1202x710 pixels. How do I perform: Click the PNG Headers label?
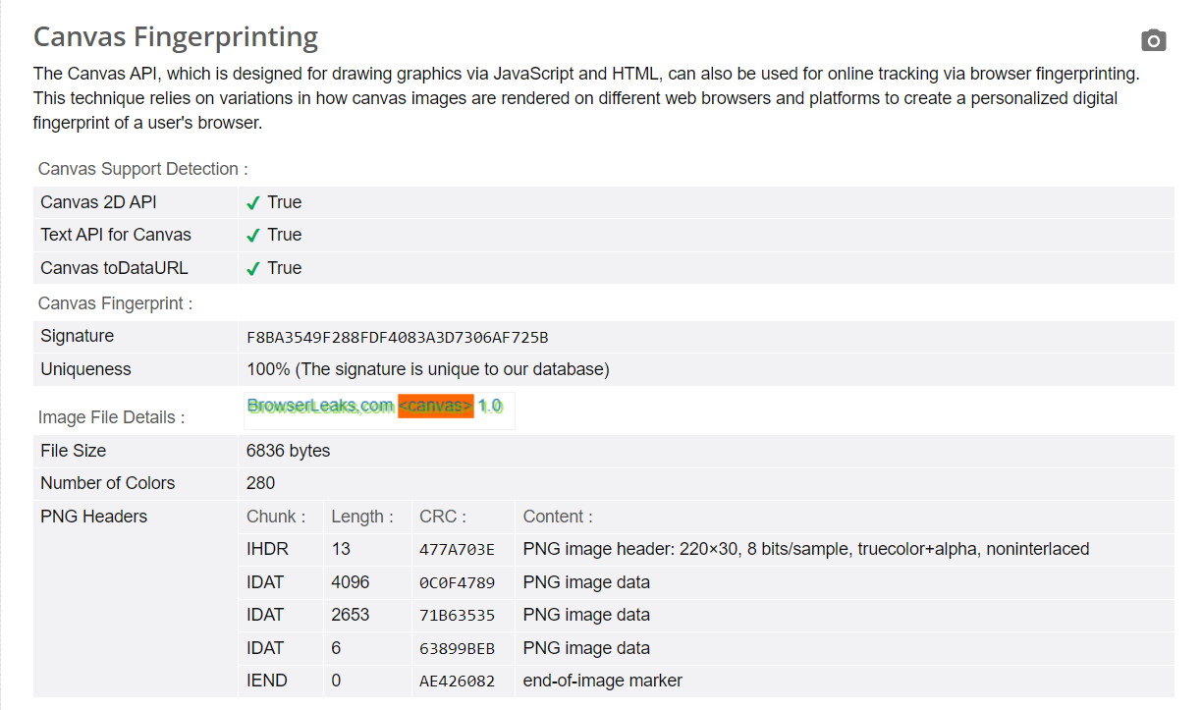(x=94, y=517)
